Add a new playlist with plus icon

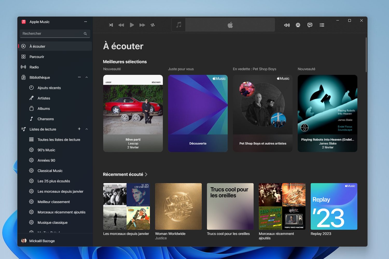click(x=79, y=129)
